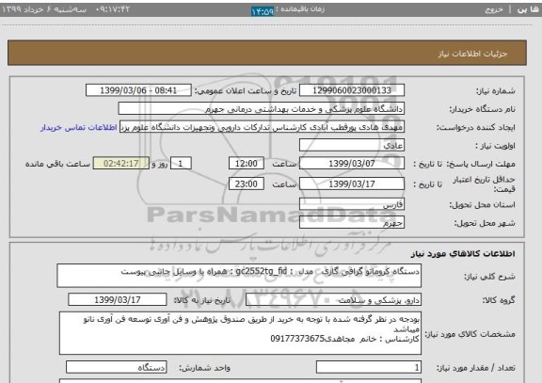
Task: Open اطلاعات تماس خریدار link
Action: pyautogui.click(x=79, y=127)
